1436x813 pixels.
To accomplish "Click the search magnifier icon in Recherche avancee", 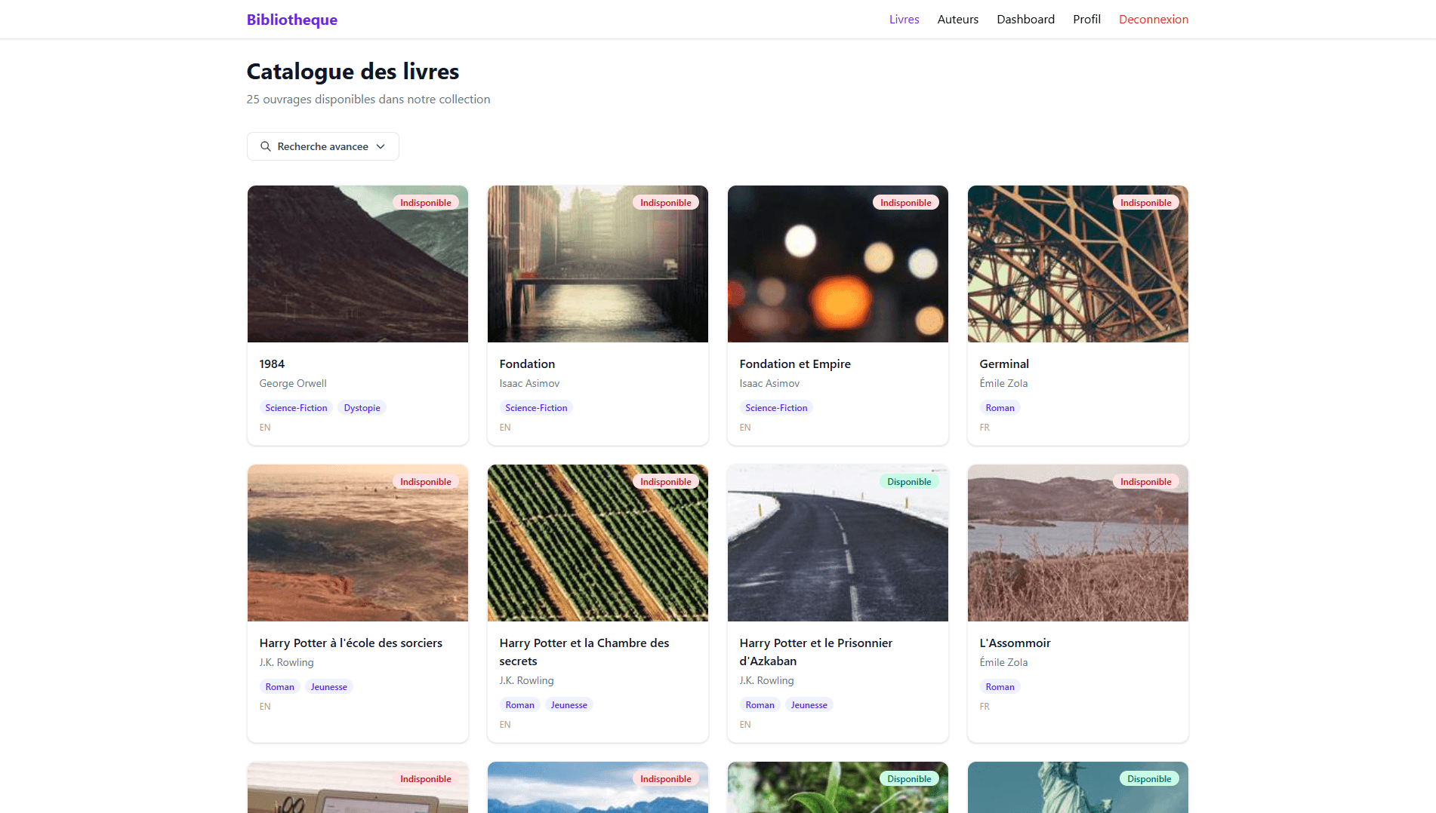I will click(266, 146).
